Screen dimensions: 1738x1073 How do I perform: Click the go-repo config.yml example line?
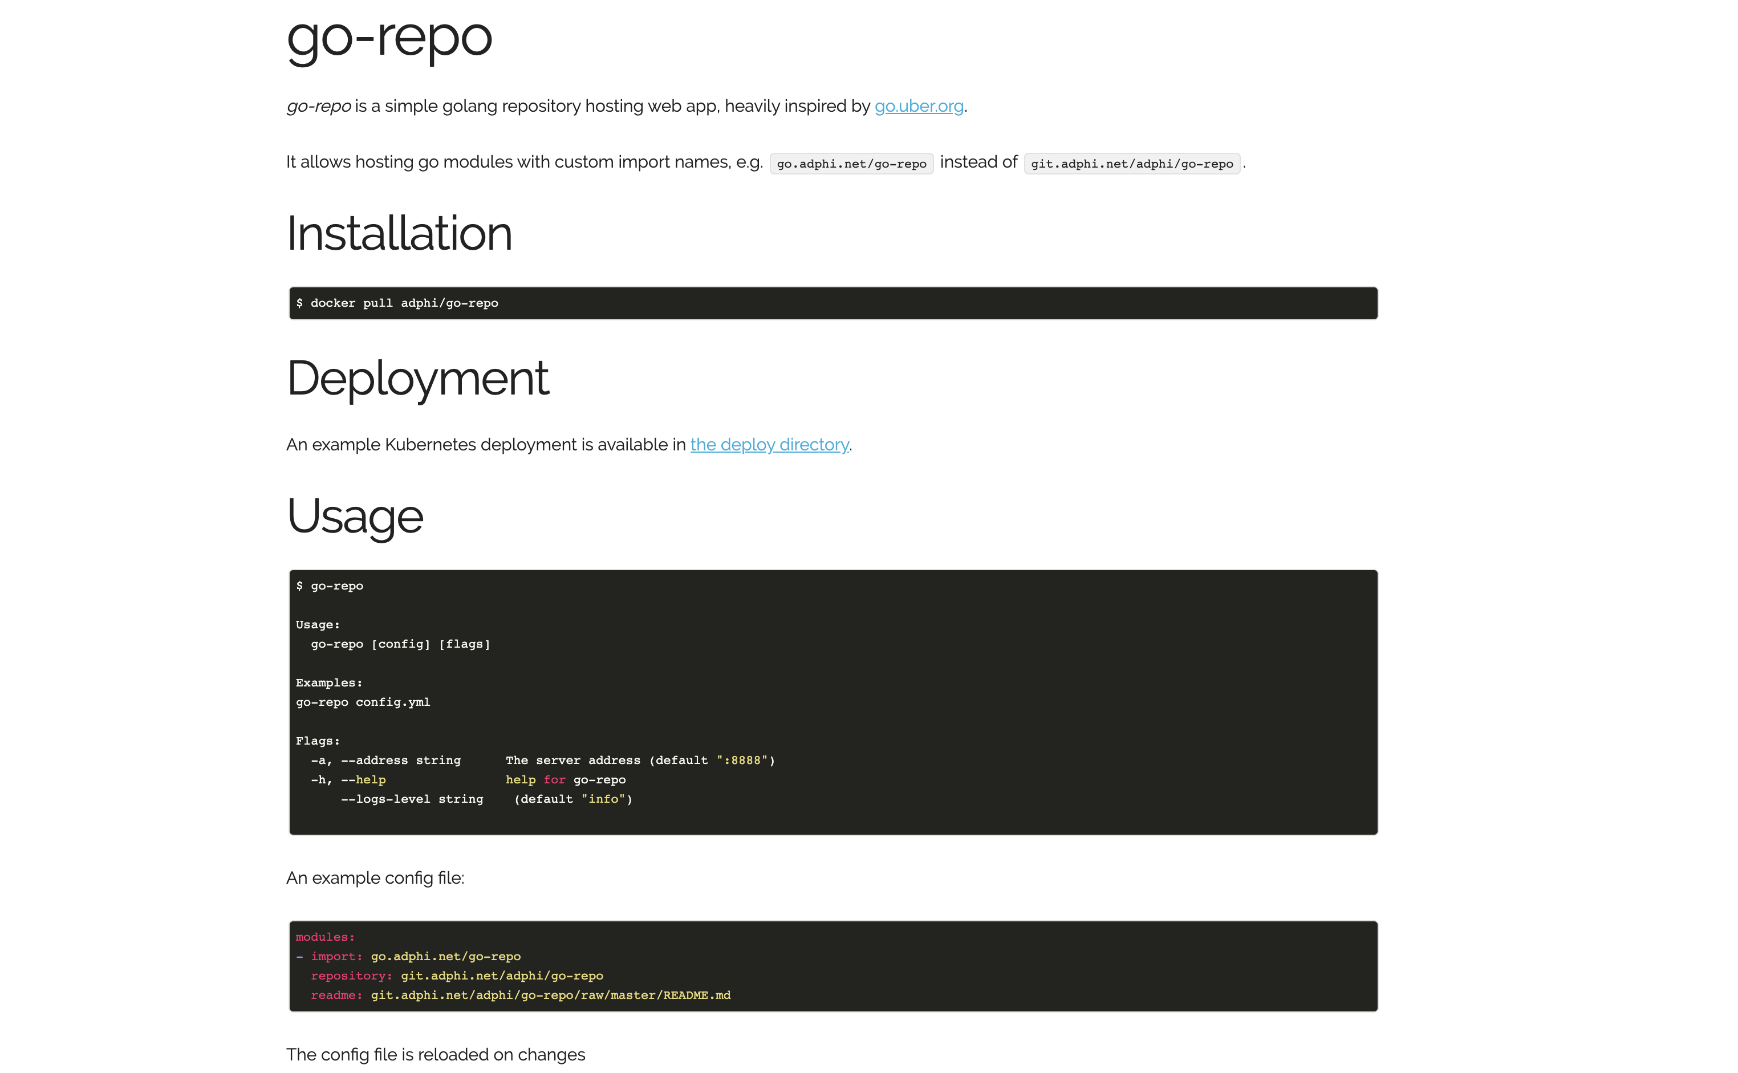[x=363, y=702]
